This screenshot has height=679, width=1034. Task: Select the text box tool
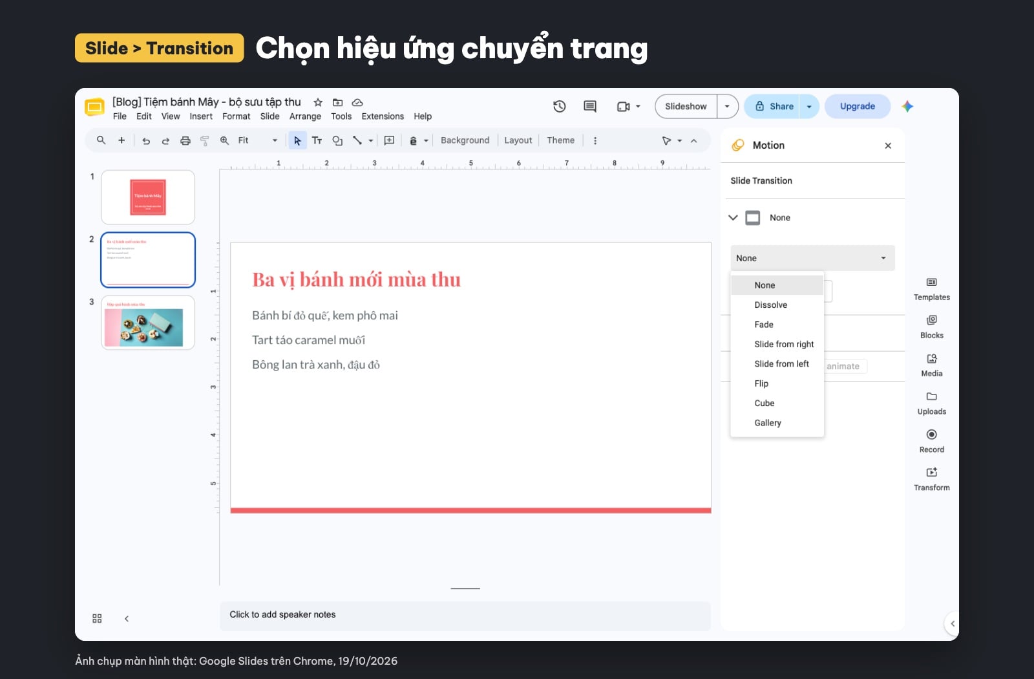coord(317,140)
